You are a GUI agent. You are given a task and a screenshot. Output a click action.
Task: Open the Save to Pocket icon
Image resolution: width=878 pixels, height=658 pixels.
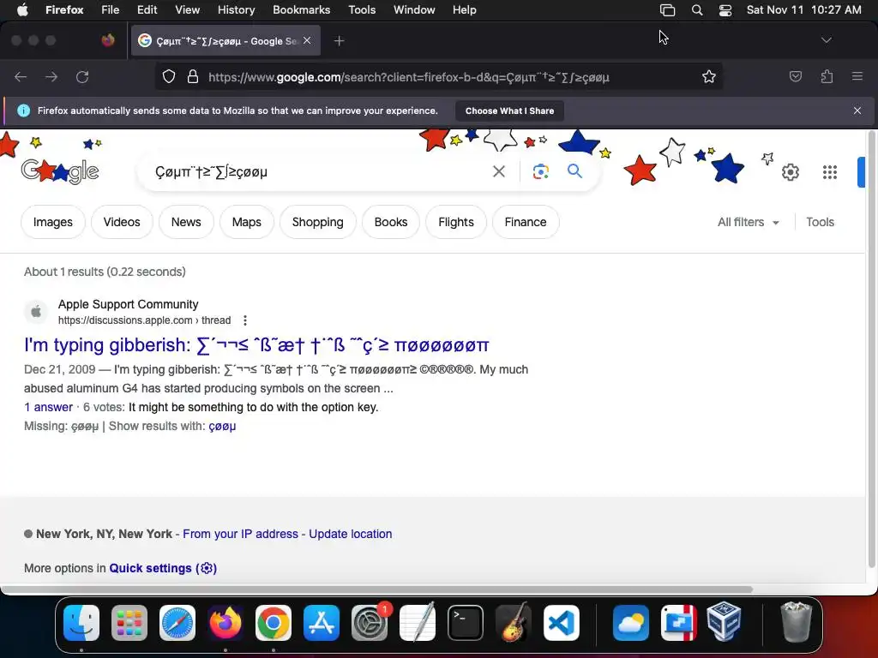pos(795,76)
